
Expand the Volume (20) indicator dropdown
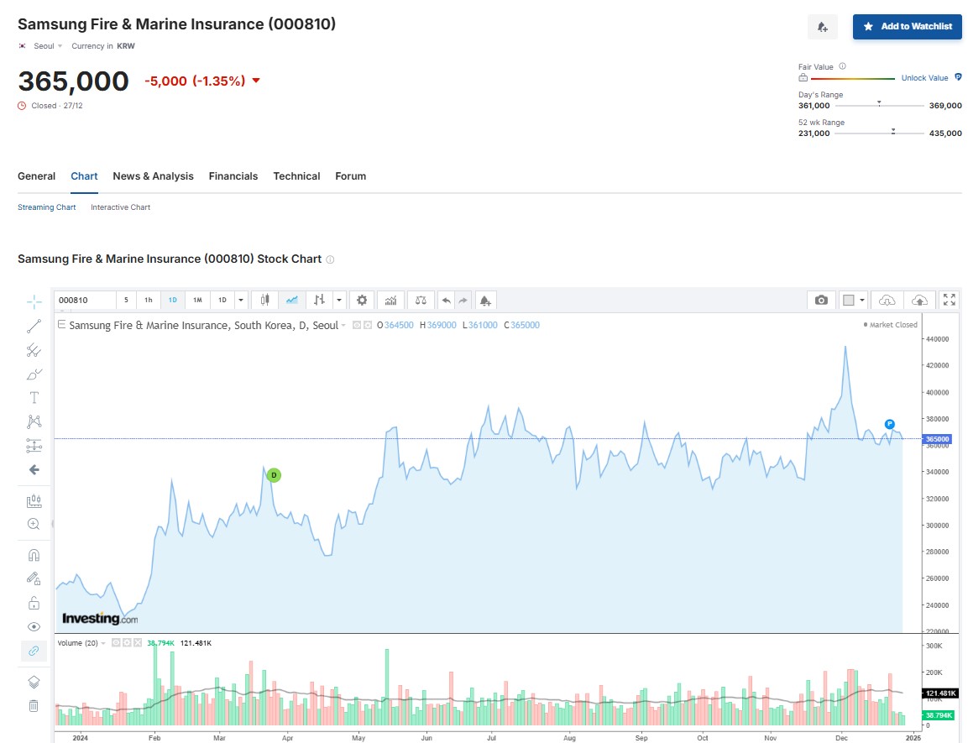(x=103, y=643)
